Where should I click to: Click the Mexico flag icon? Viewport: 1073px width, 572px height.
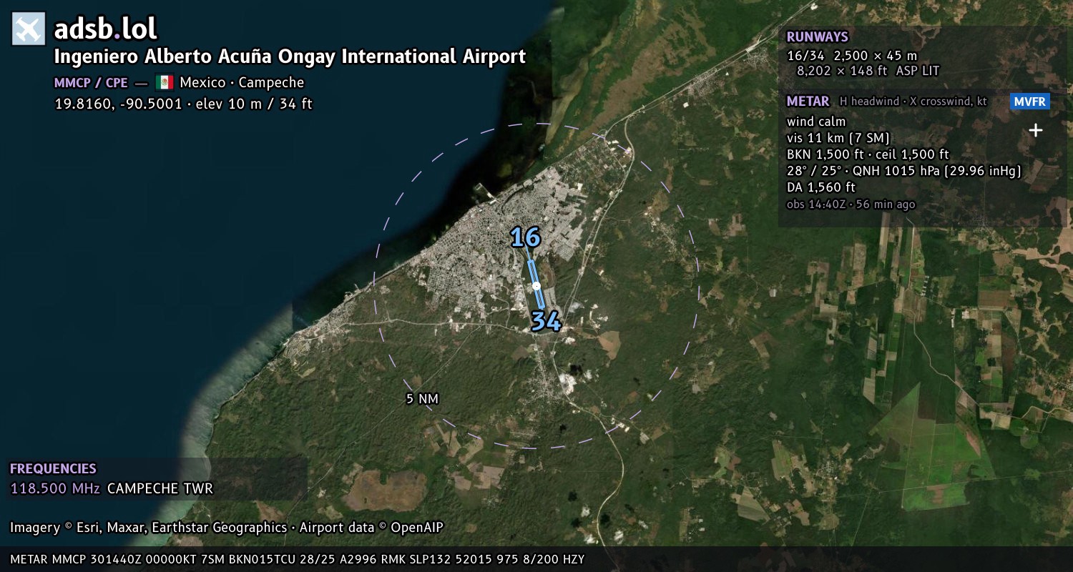click(165, 82)
